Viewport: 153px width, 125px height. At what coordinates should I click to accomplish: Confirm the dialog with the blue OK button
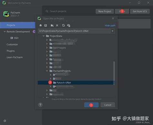(91, 105)
